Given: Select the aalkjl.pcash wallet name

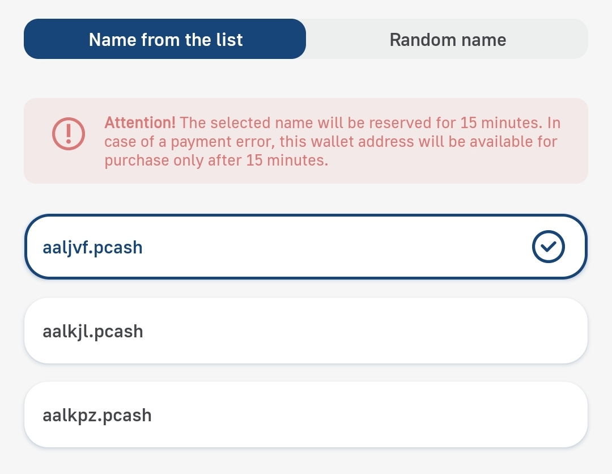Looking at the screenshot, I should [305, 331].
